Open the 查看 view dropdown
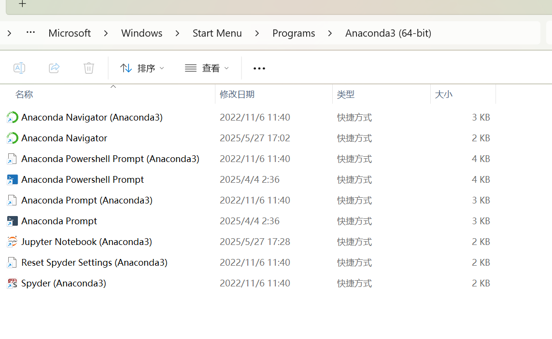The height and width of the screenshot is (339, 552). pyautogui.click(x=207, y=68)
